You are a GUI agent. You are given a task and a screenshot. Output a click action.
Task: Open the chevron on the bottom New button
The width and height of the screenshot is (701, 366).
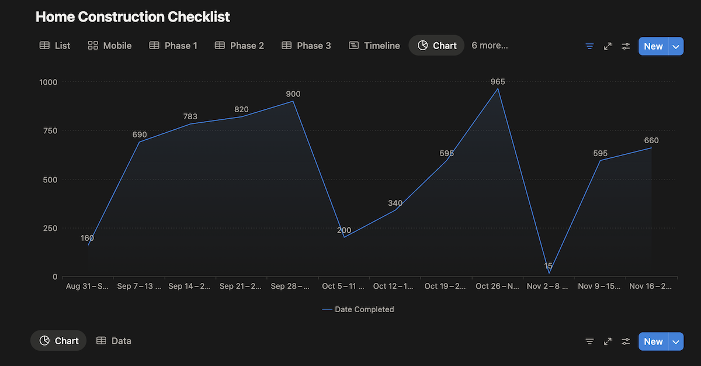point(676,341)
